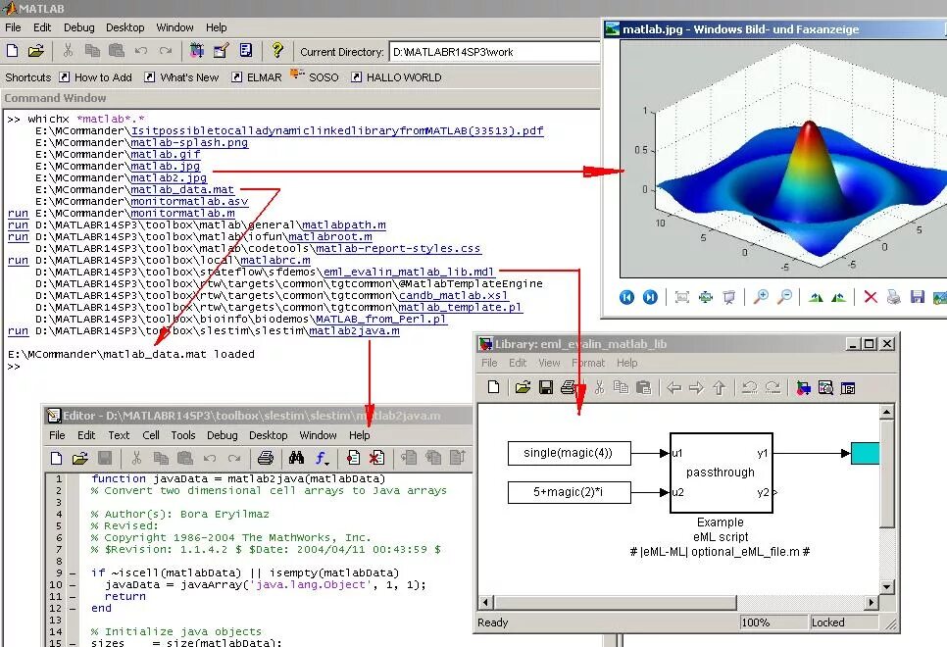Open Desktop menu in MATLAB main window
Viewport: 947px width, 647px height.
coord(125,27)
